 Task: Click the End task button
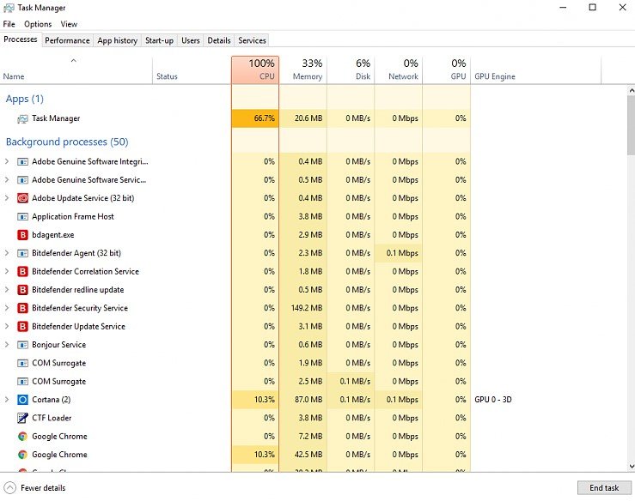click(x=604, y=488)
